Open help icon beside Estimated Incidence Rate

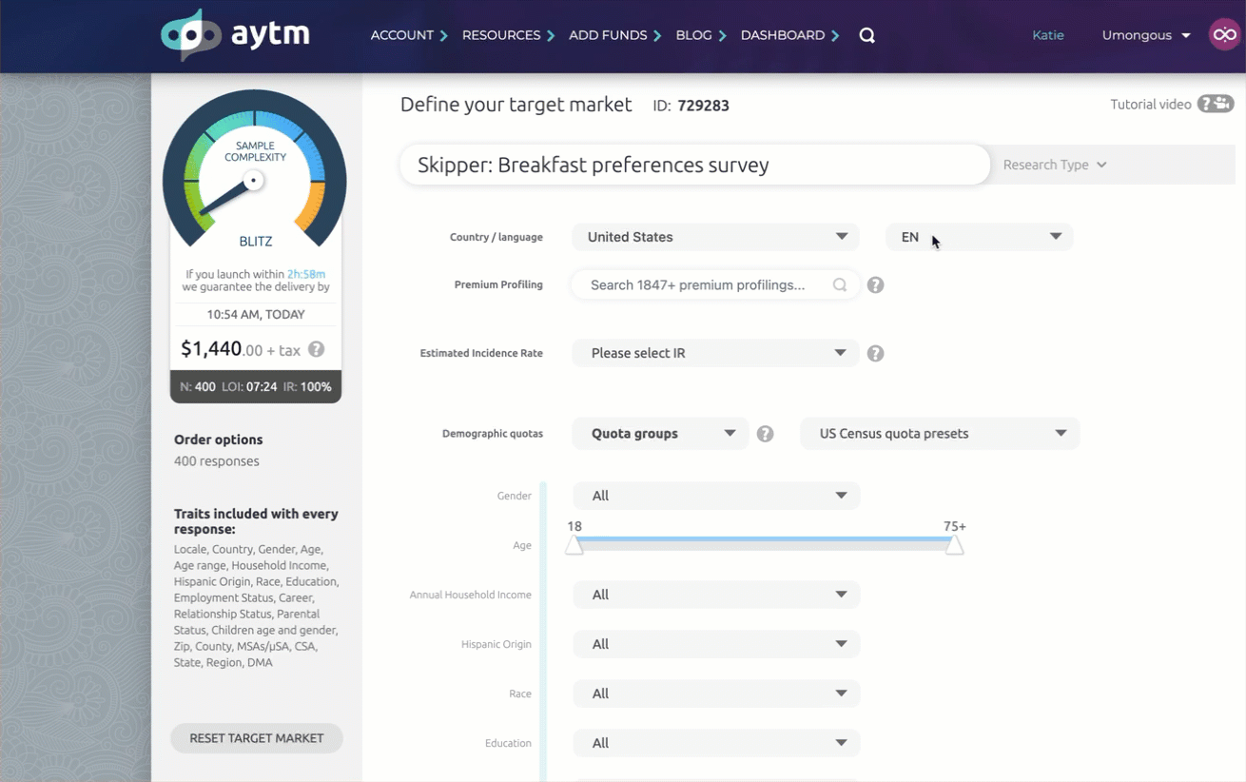click(875, 354)
